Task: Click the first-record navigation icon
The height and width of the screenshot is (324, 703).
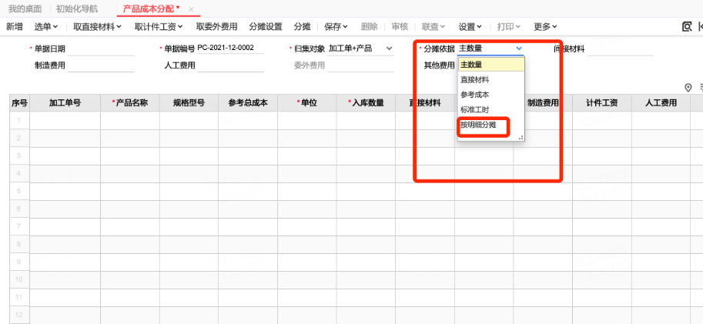Action: point(701,27)
